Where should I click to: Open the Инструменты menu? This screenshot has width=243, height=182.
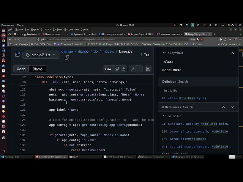[x=71, y=30]
